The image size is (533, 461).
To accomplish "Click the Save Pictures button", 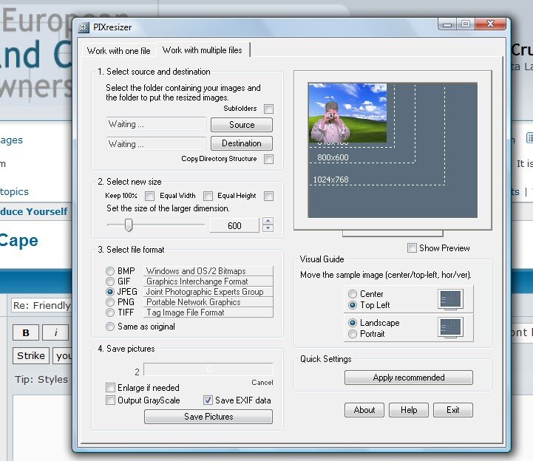I will (x=208, y=417).
